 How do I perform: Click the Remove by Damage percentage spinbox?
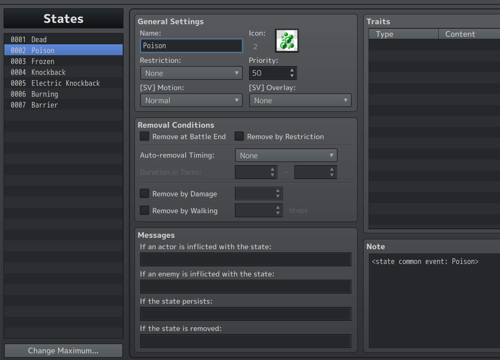tap(259, 194)
